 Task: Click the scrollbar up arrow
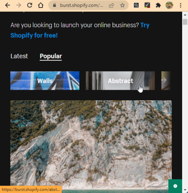pyautogui.click(x=185, y=15)
